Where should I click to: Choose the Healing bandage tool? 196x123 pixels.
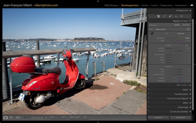(x=170, y=16)
